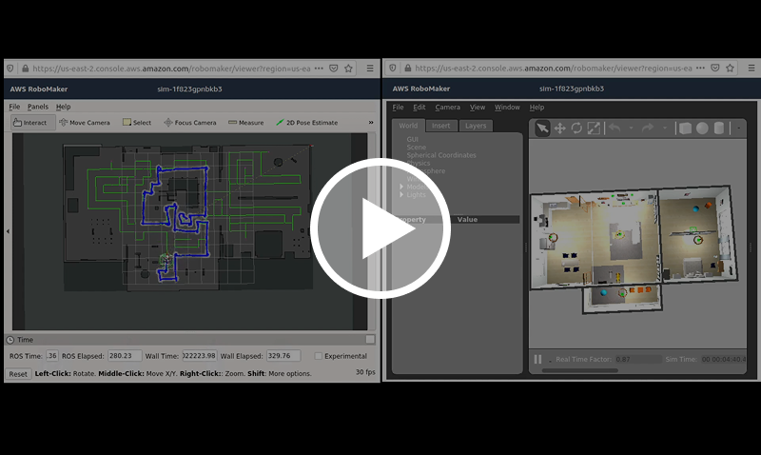
Task: Choose the 2D Pose Estimate tool
Action: (x=306, y=123)
